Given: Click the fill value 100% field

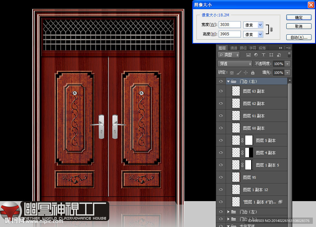Looking at the screenshot, I should [x=279, y=73].
